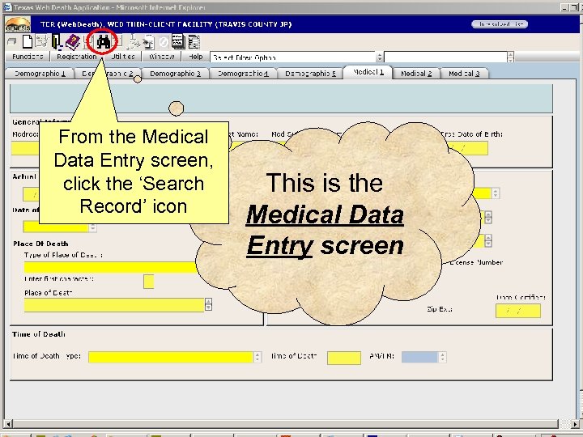Screen dimensions: 583x437
Task: Switch to the Demographic 5 tab
Action: click(x=310, y=74)
